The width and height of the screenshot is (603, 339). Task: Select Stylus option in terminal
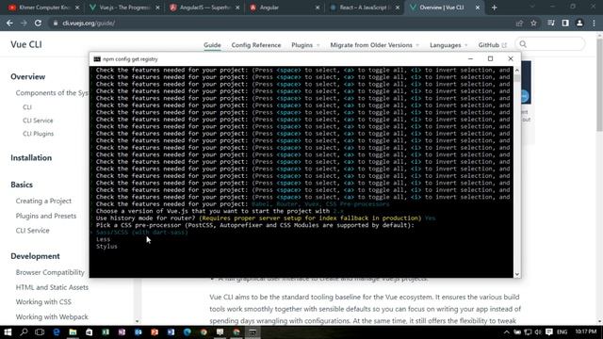coord(106,247)
